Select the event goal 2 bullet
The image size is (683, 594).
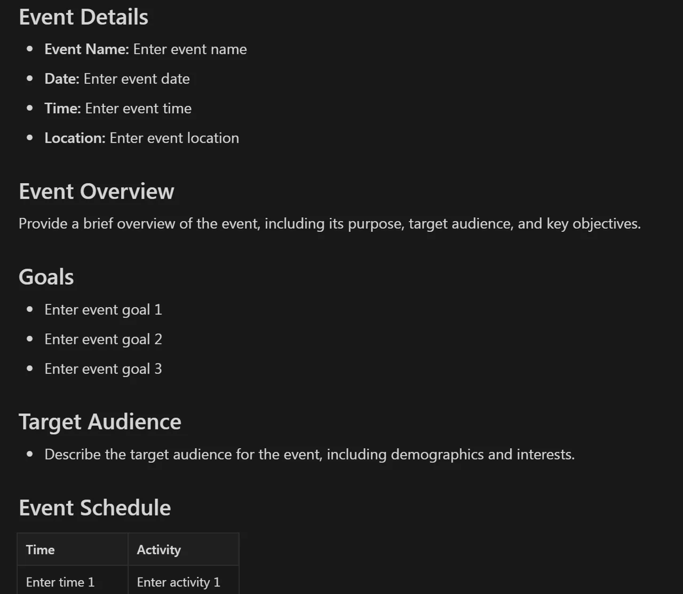click(103, 339)
